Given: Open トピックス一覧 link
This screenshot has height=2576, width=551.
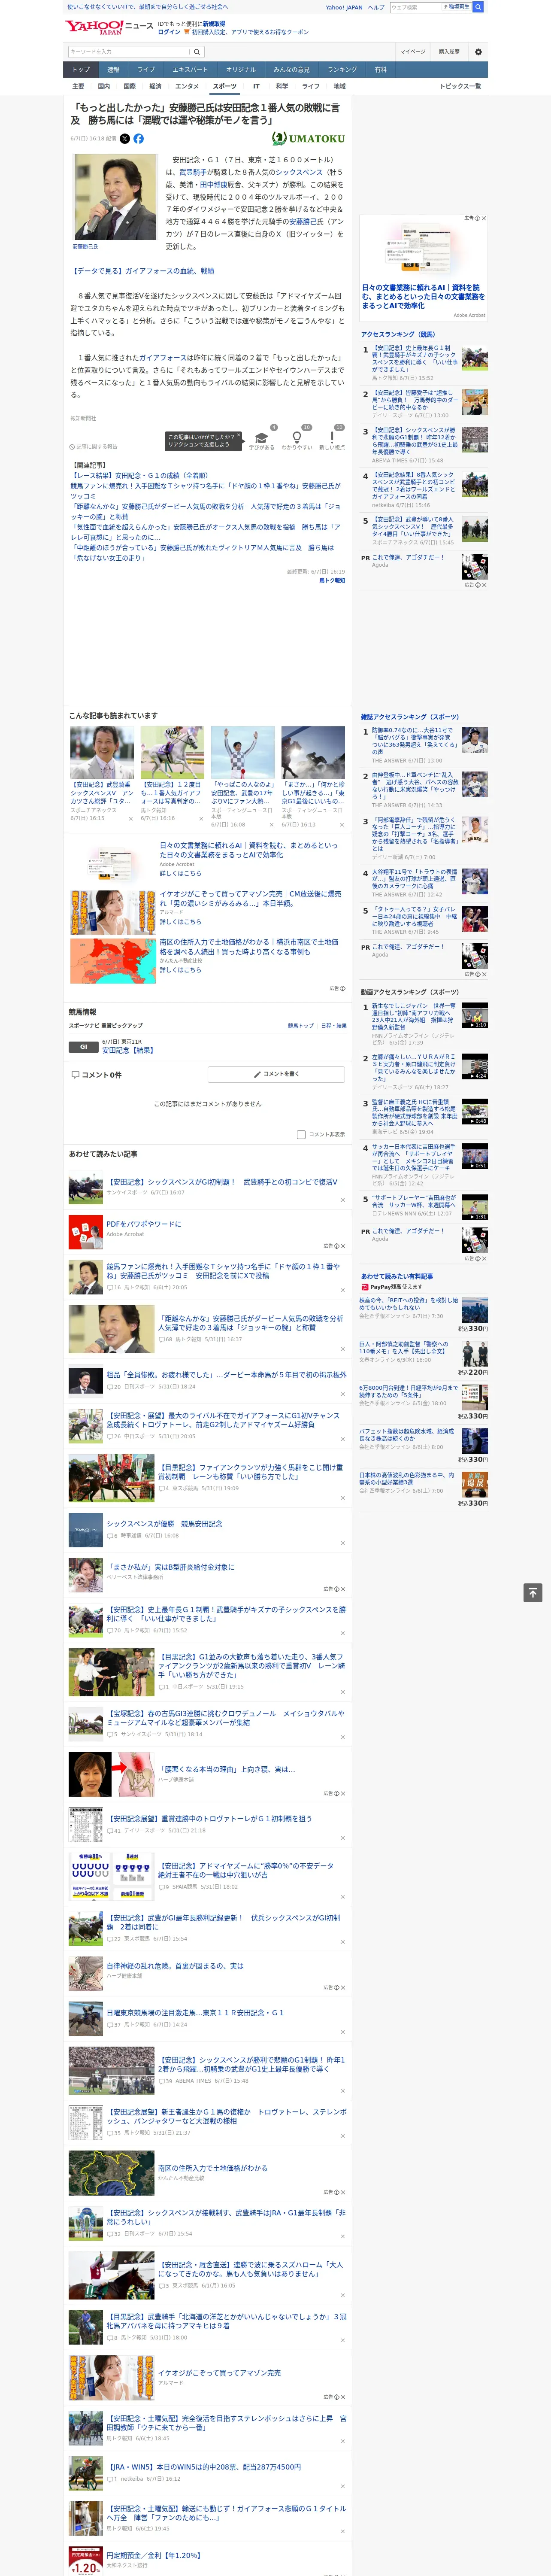Looking at the screenshot, I should point(460,86).
